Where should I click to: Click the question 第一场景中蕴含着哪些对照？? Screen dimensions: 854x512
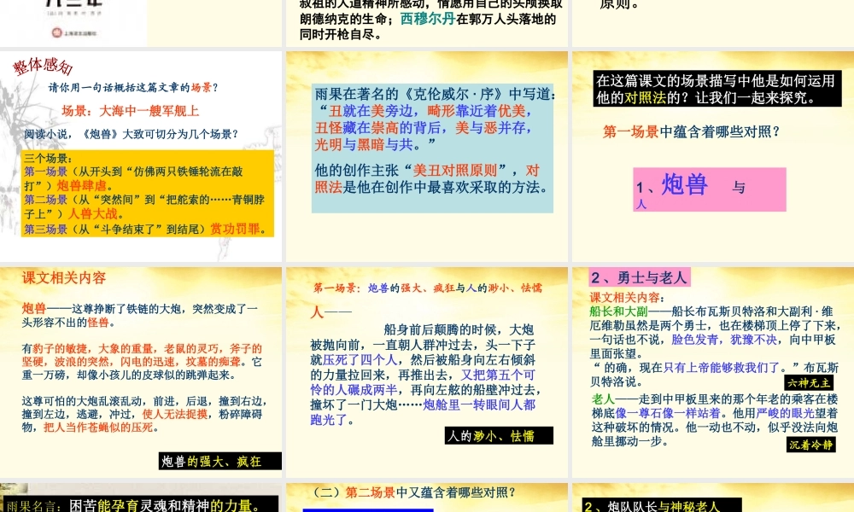(x=692, y=131)
